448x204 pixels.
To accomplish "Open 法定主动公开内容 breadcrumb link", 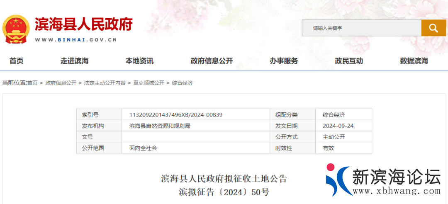I will (x=105, y=83).
